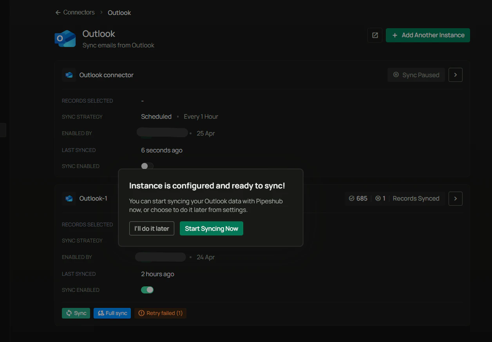The height and width of the screenshot is (342, 492).
Task: Click the Outlook-1 instance title
Action: 93,199
